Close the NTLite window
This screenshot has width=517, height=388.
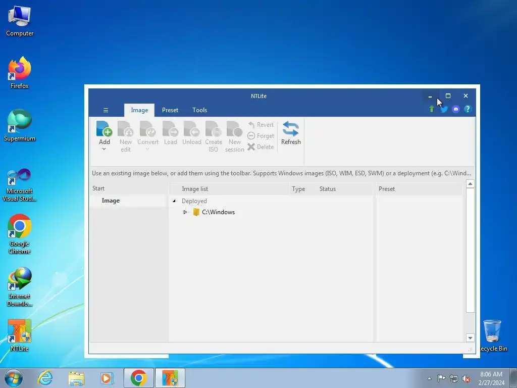pyautogui.click(x=466, y=96)
